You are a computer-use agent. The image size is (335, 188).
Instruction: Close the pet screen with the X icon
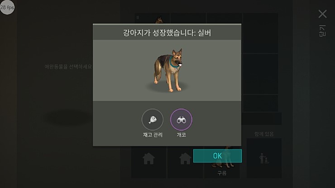[322, 14]
